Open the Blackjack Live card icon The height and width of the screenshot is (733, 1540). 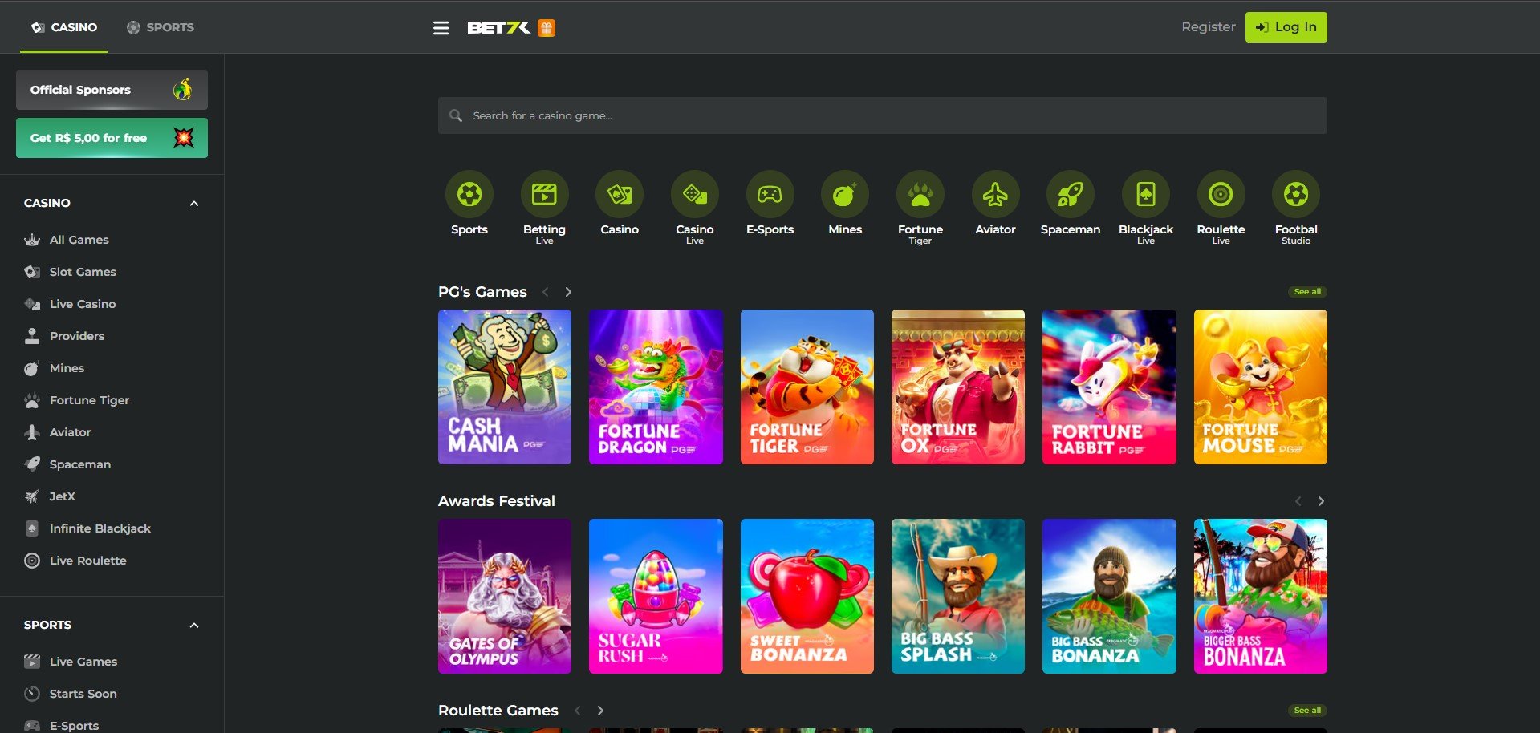pos(1145,195)
